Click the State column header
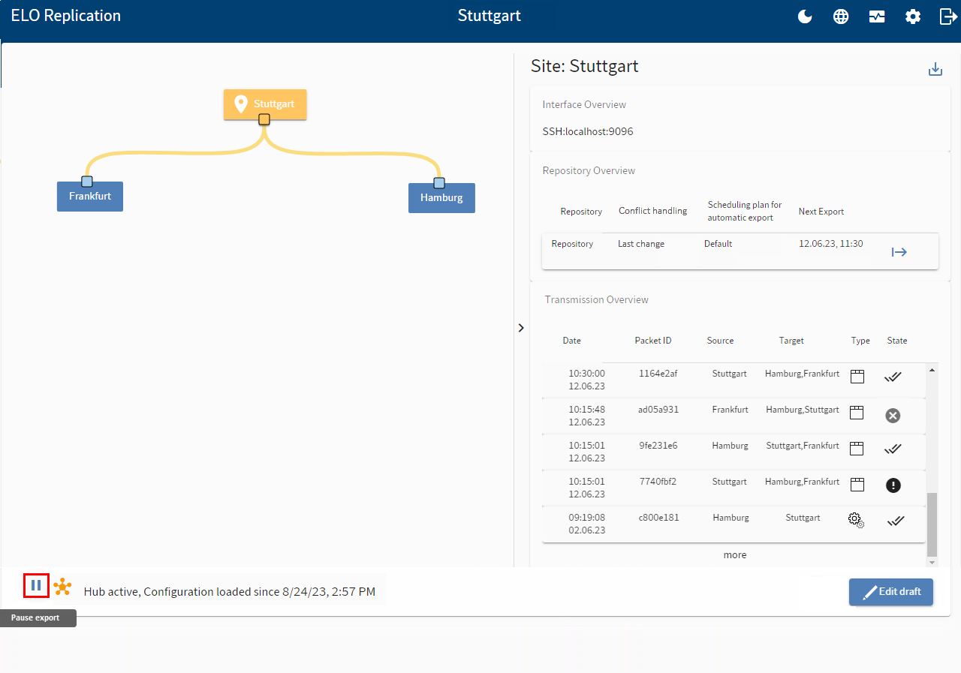The height and width of the screenshot is (673, 961). [x=897, y=341]
